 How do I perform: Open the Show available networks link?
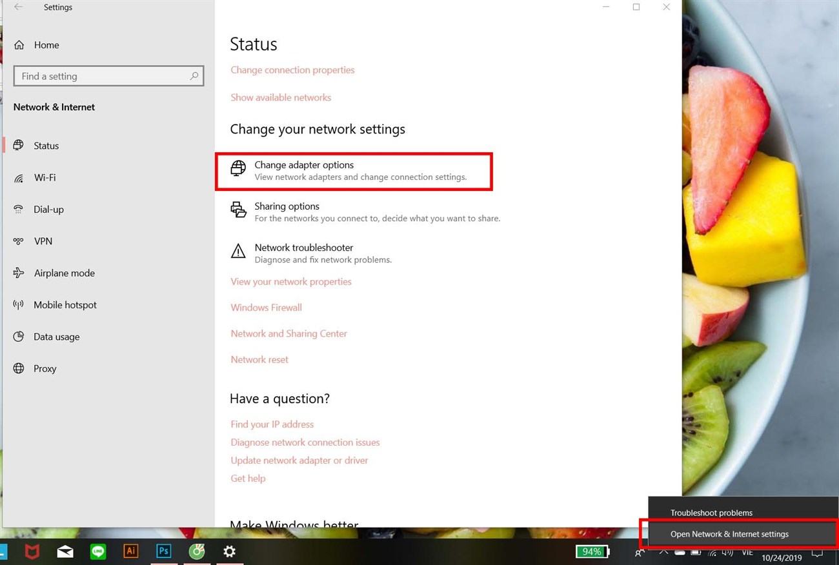tap(281, 97)
